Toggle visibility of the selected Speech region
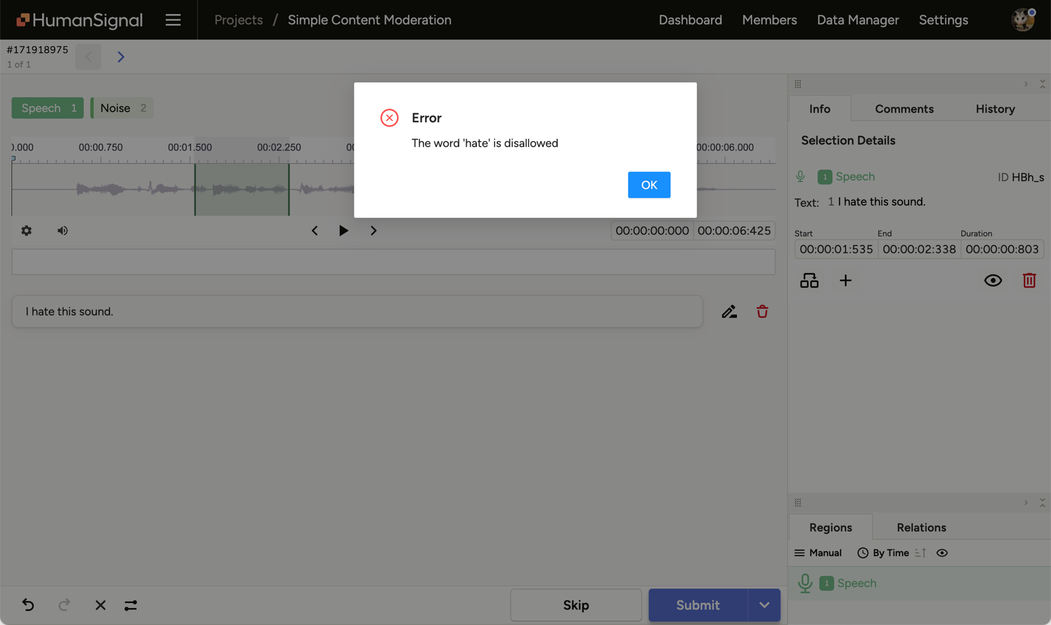This screenshot has height=625, width=1051. (993, 280)
